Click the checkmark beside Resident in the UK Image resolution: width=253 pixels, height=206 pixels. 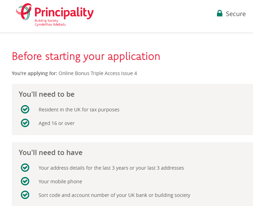pyautogui.click(x=25, y=109)
